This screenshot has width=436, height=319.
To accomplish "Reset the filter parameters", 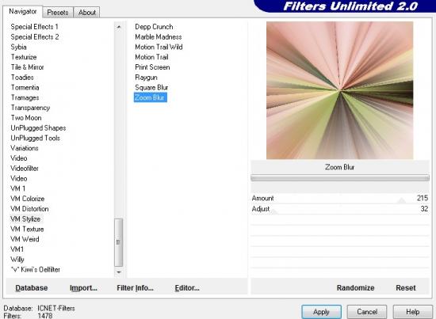I will (406, 287).
